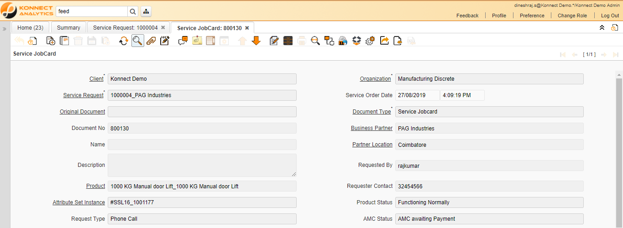
Task: Open the menu tree icon beside search
Action: 146,11
